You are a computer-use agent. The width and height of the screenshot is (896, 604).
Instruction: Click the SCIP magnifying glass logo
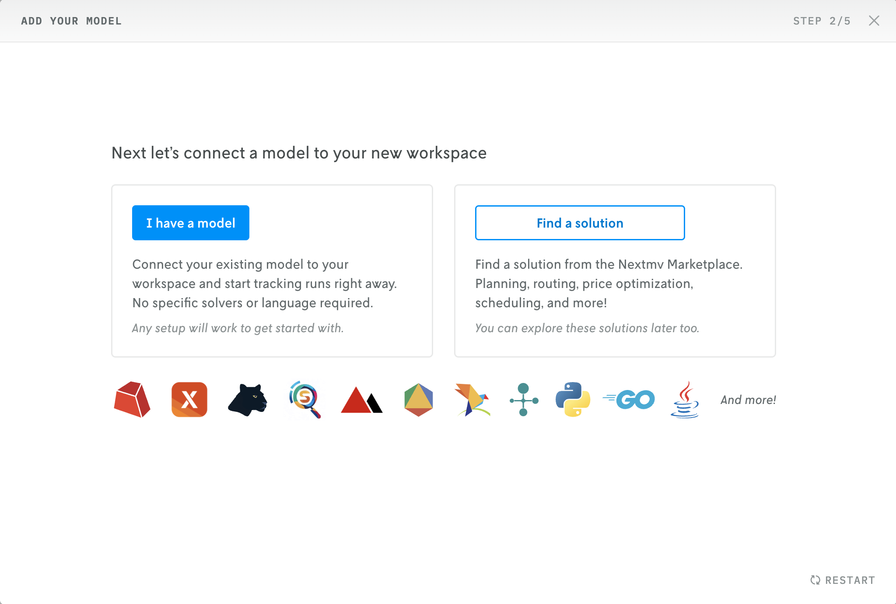point(304,400)
